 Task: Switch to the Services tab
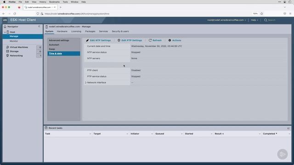click(x=103, y=32)
